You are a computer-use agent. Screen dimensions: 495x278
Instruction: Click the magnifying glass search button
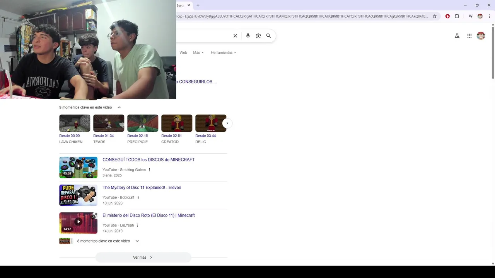tap(268, 36)
